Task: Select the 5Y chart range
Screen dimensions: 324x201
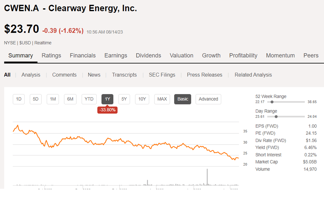Action: pos(124,99)
